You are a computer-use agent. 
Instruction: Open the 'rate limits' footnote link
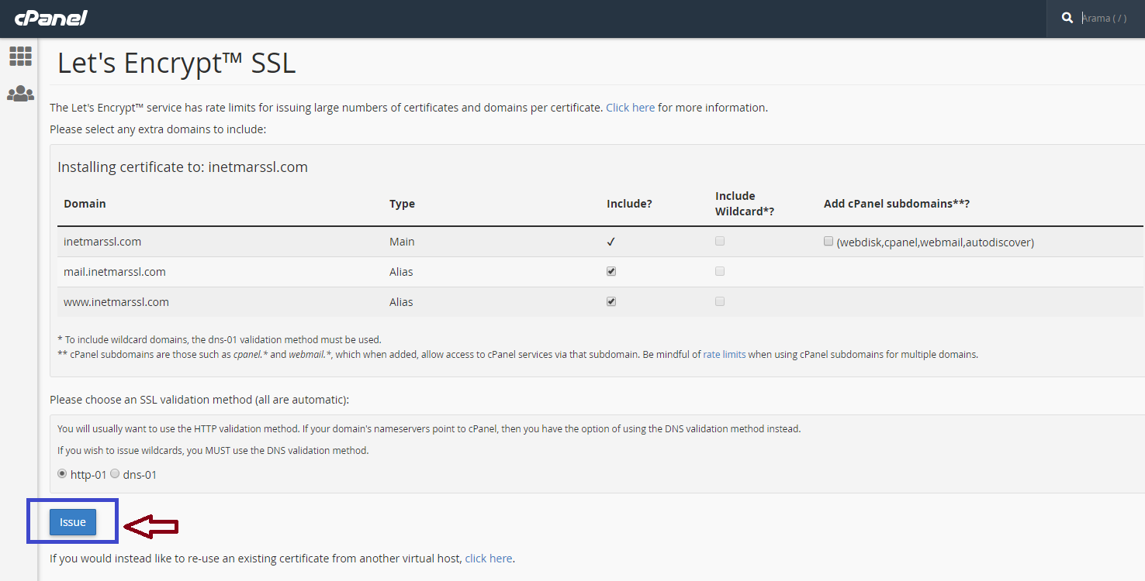(725, 355)
